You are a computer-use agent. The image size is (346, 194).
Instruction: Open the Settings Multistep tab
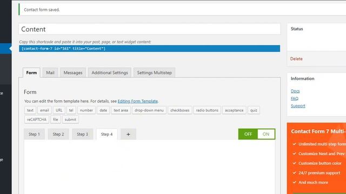(154, 73)
